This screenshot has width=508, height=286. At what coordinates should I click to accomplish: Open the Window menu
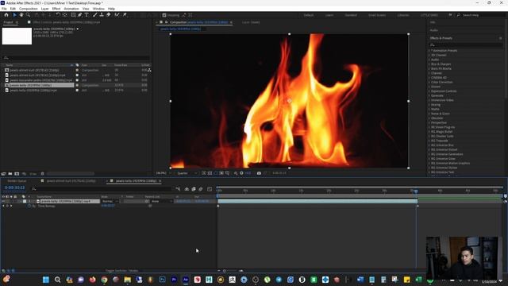(x=98, y=9)
